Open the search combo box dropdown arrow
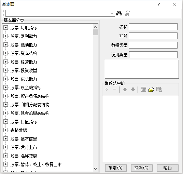Image resolution: width=183 pixels, height=174 pixels. tap(112, 13)
